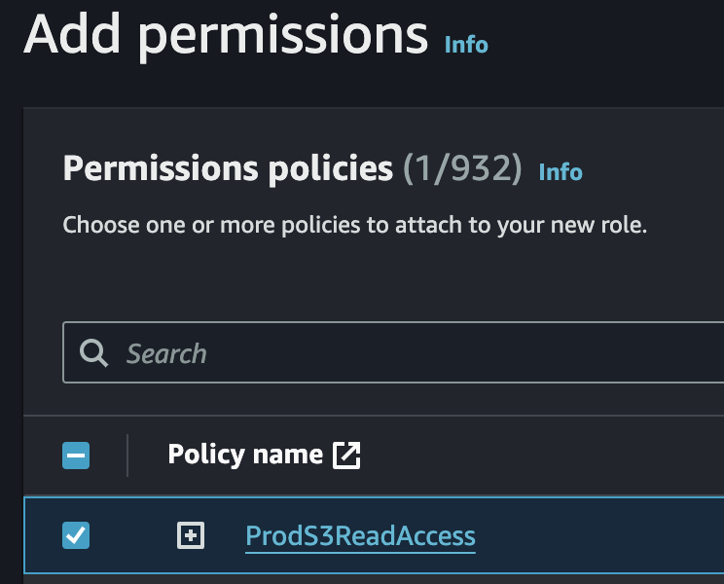The height and width of the screenshot is (584, 724).
Task: Open Info link next to Permissions policies
Action: click(561, 172)
